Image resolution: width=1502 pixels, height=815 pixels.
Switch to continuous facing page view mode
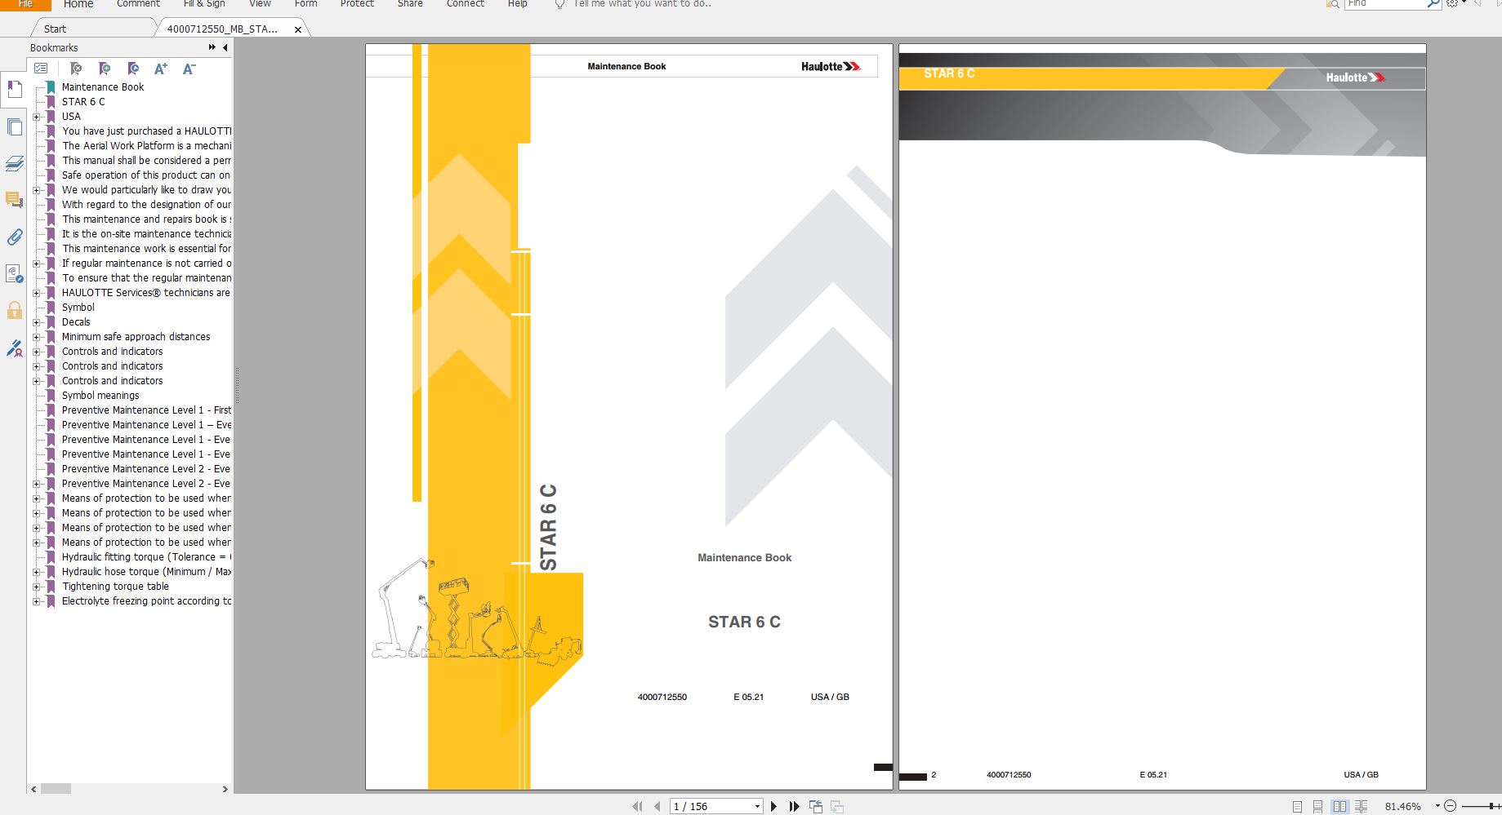pyautogui.click(x=1361, y=806)
